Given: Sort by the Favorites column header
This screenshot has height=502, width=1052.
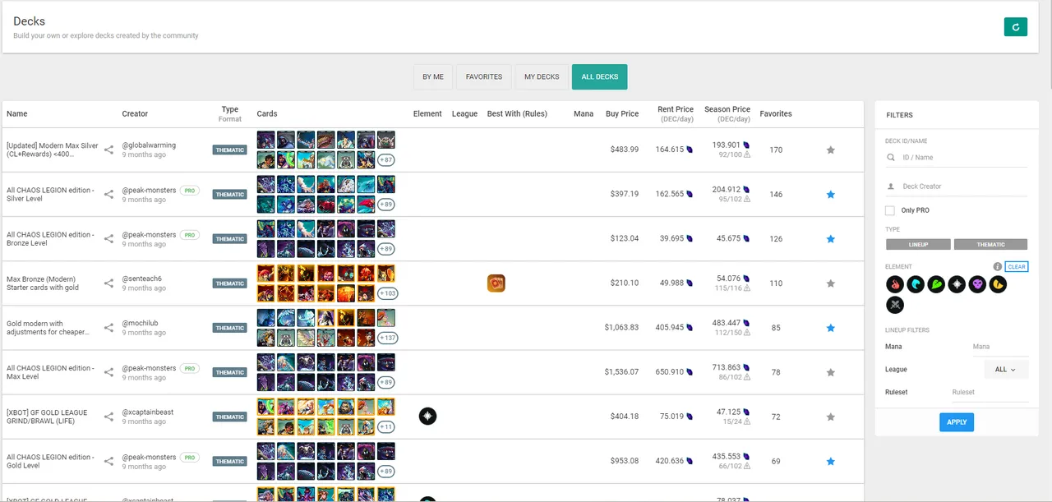Looking at the screenshot, I should (776, 113).
